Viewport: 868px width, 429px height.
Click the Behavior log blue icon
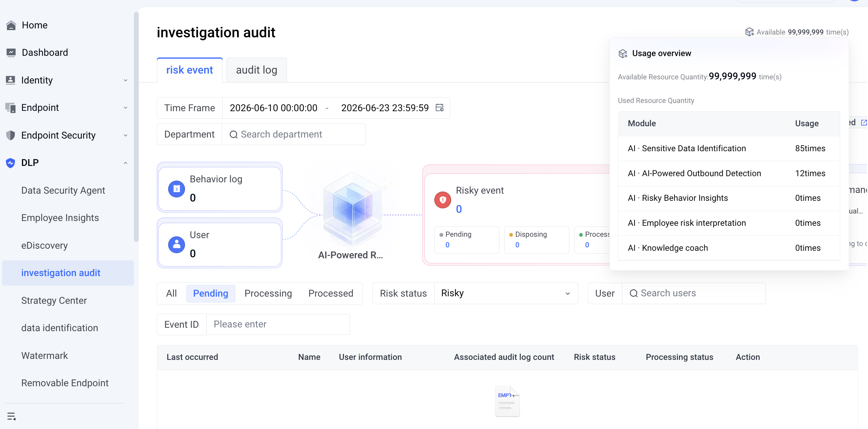(x=177, y=189)
